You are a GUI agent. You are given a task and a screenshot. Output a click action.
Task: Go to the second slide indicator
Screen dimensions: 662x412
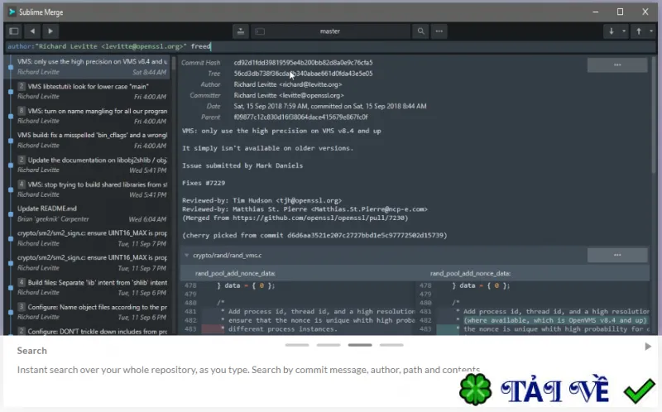[329, 345]
